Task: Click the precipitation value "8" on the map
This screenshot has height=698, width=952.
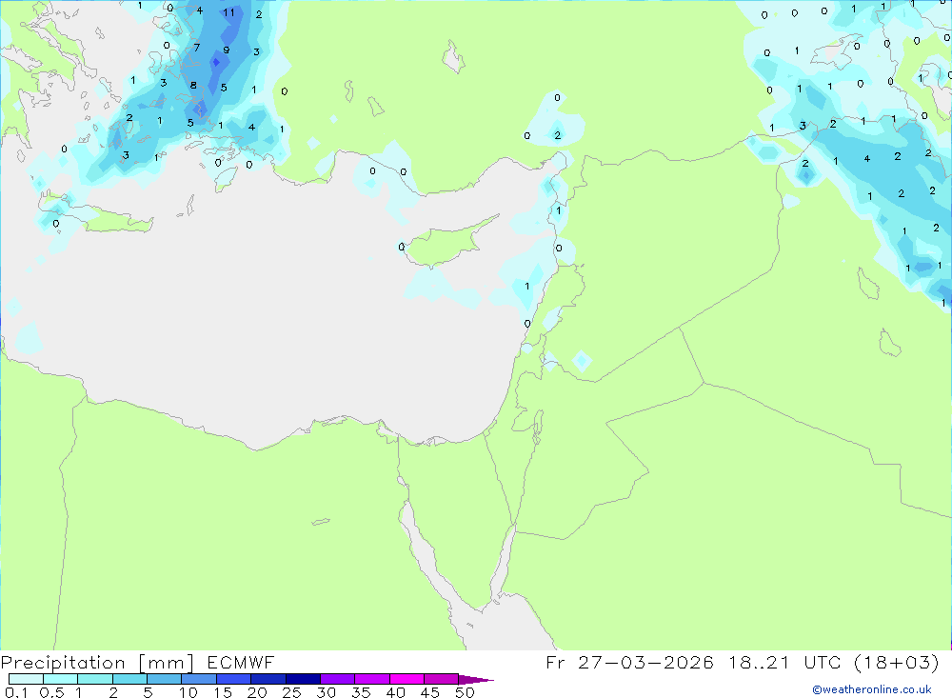Action: pos(193,86)
